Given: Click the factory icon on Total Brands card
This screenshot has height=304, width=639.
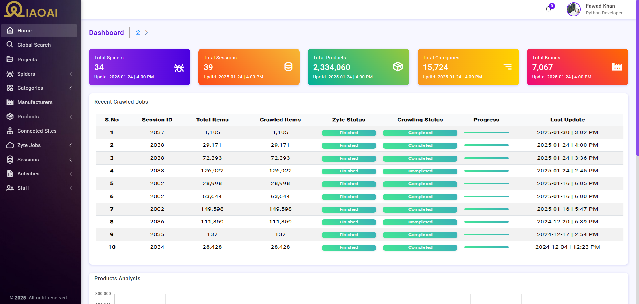Looking at the screenshot, I should [617, 67].
